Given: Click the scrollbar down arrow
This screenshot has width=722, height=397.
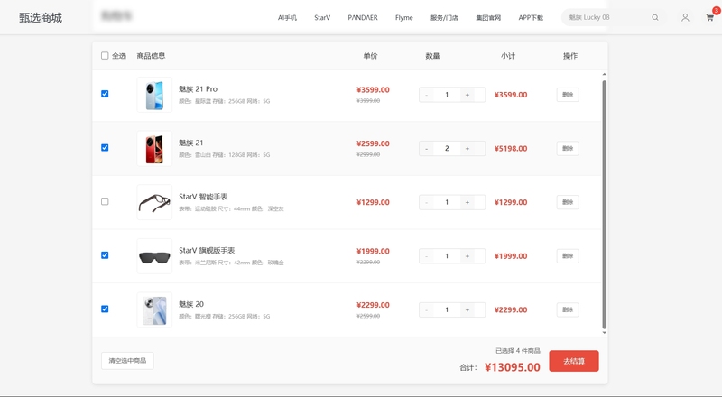Looking at the screenshot, I should pos(604,333).
